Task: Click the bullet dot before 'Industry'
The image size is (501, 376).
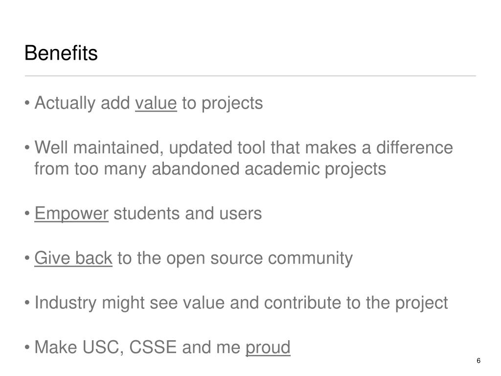Action: (x=27, y=303)
